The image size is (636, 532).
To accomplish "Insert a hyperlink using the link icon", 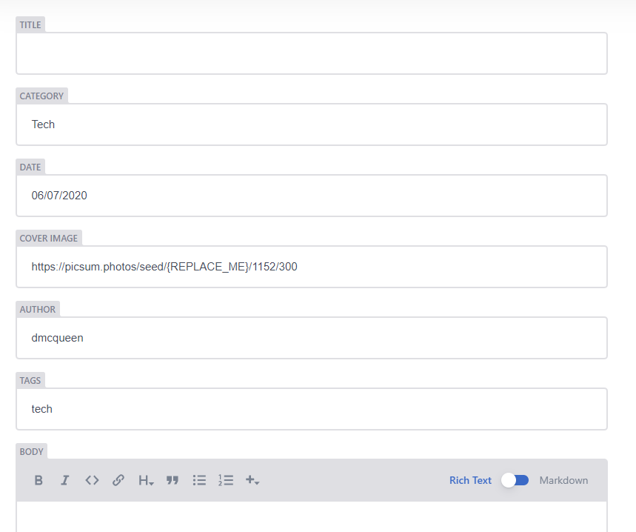I will point(118,480).
